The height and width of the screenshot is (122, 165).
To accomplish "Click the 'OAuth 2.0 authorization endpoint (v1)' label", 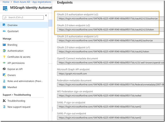I will pos(78,36).
